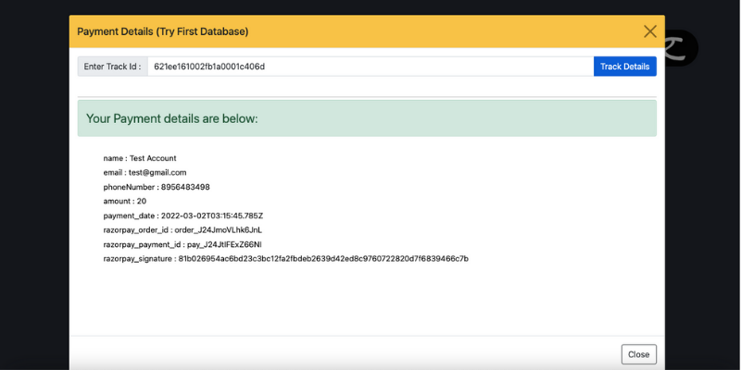Click the partially hidden dark icon behind modal

[x=682, y=48]
